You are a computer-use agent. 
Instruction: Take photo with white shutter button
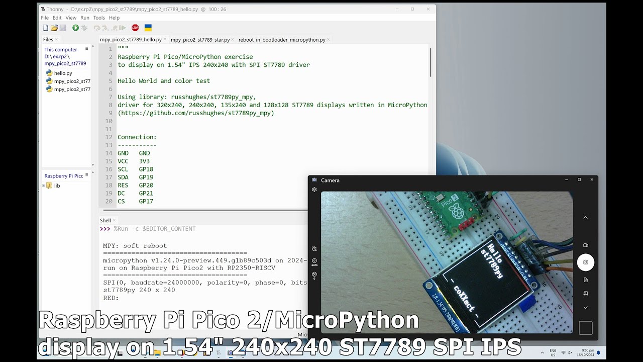[586, 262]
